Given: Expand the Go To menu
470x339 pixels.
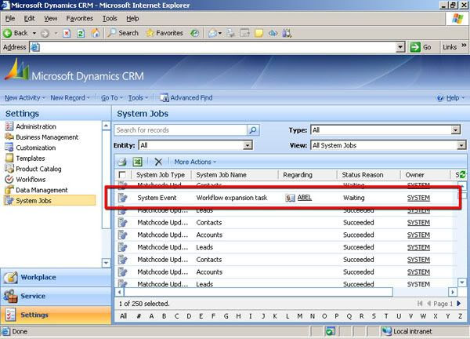Looking at the screenshot, I should 112,98.
